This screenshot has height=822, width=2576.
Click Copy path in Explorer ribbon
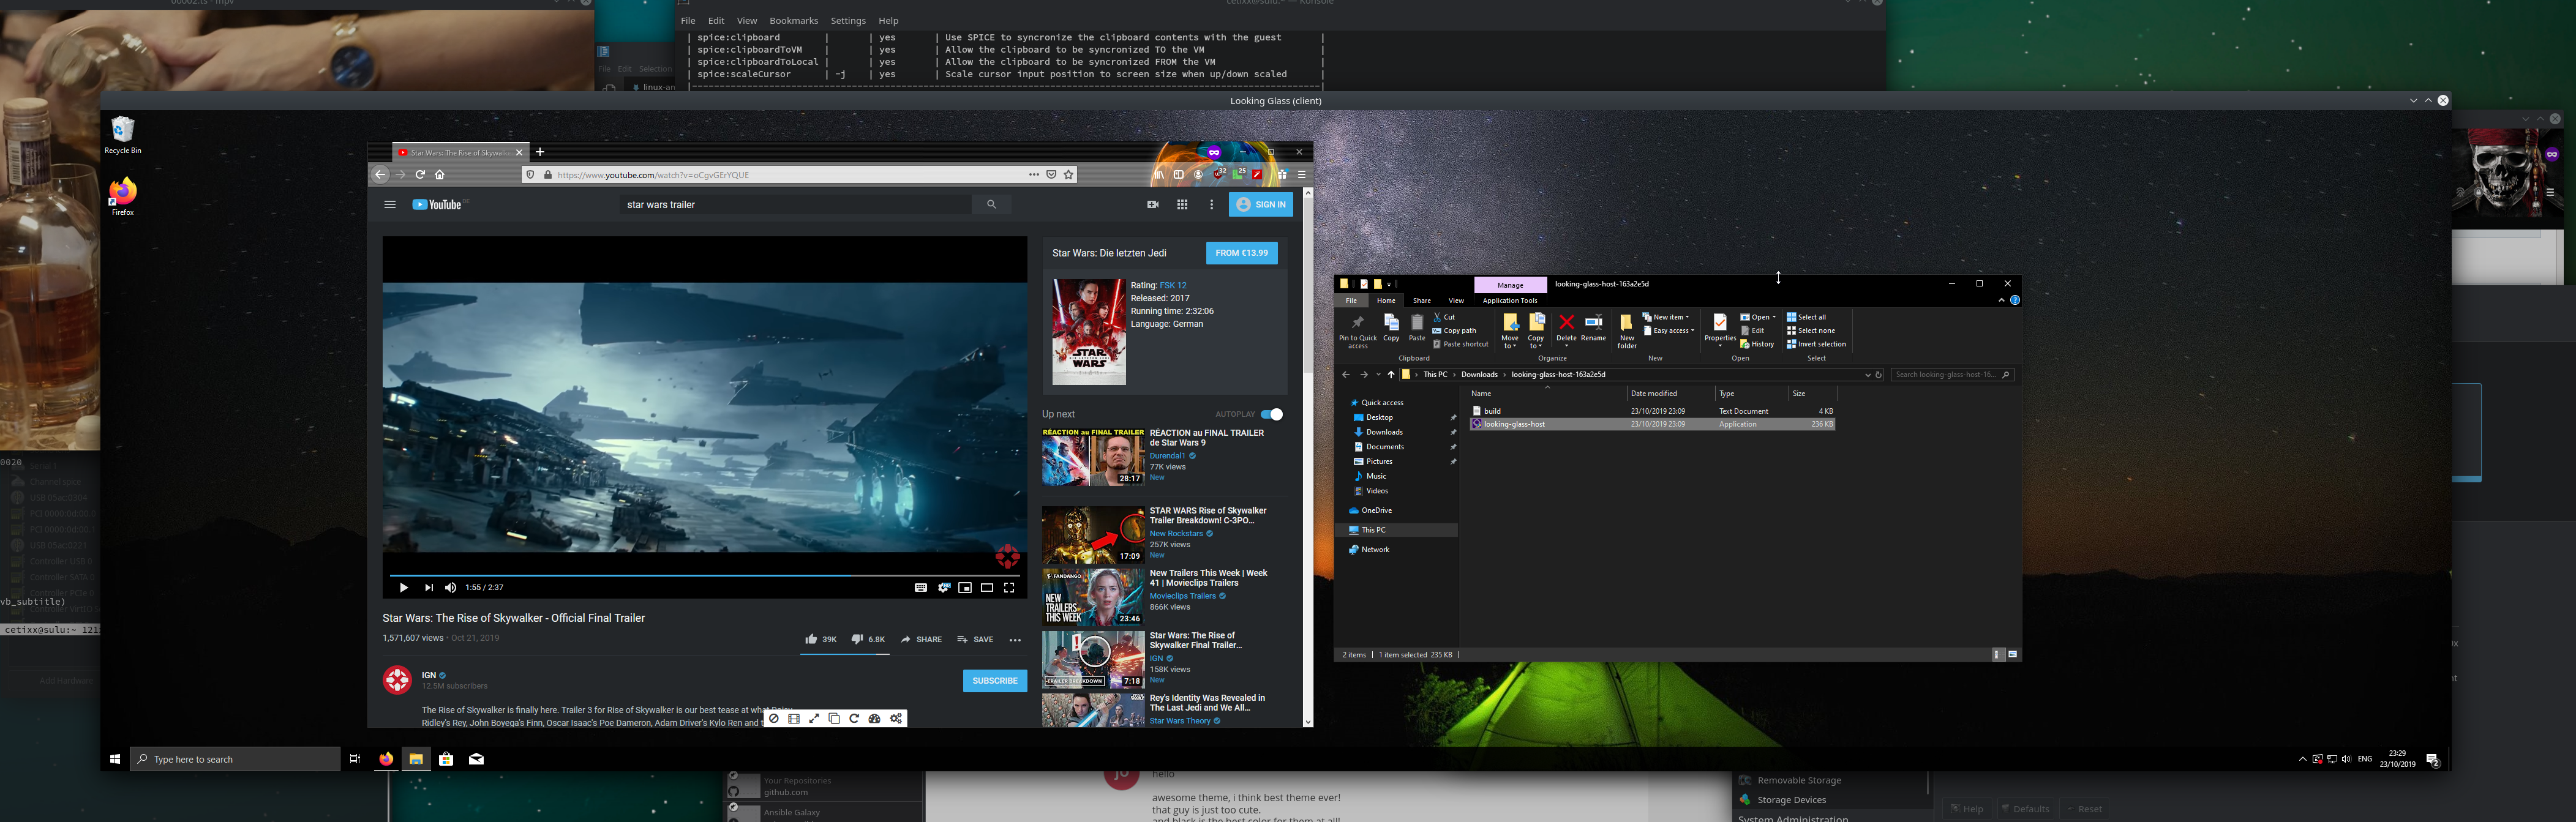(1454, 331)
